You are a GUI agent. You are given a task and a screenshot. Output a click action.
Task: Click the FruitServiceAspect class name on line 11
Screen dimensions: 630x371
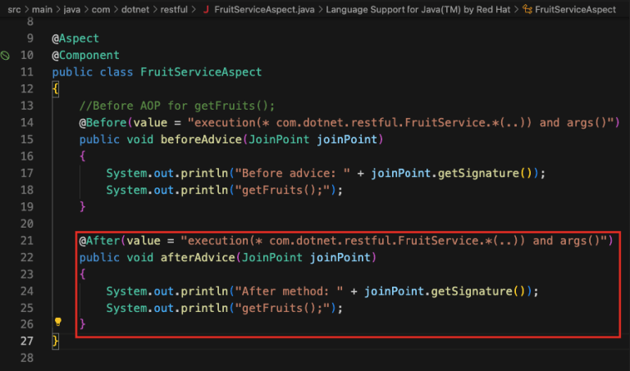[201, 72]
